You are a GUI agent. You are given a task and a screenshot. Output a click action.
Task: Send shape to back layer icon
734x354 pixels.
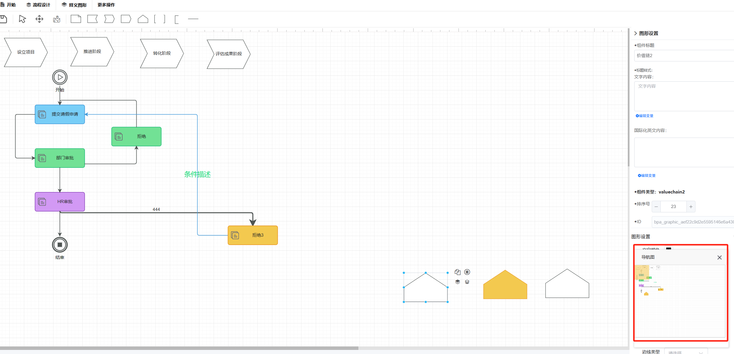467,282
